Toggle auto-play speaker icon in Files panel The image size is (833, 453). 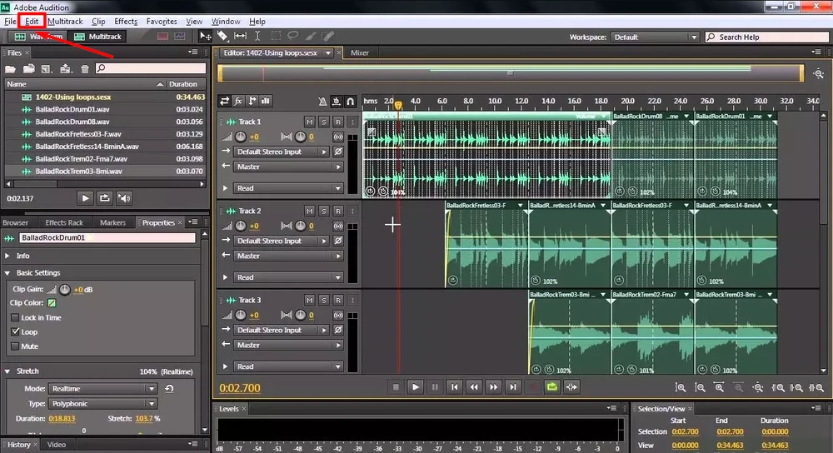click(x=124, y=198)
